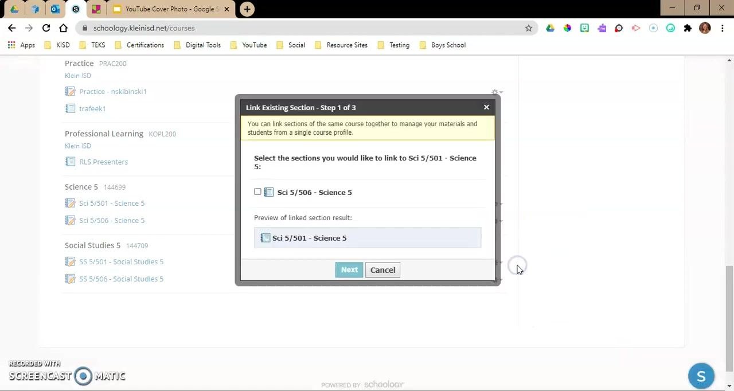Open the pink play arrow extension
The image size is (734, 391).
[636, 28]
